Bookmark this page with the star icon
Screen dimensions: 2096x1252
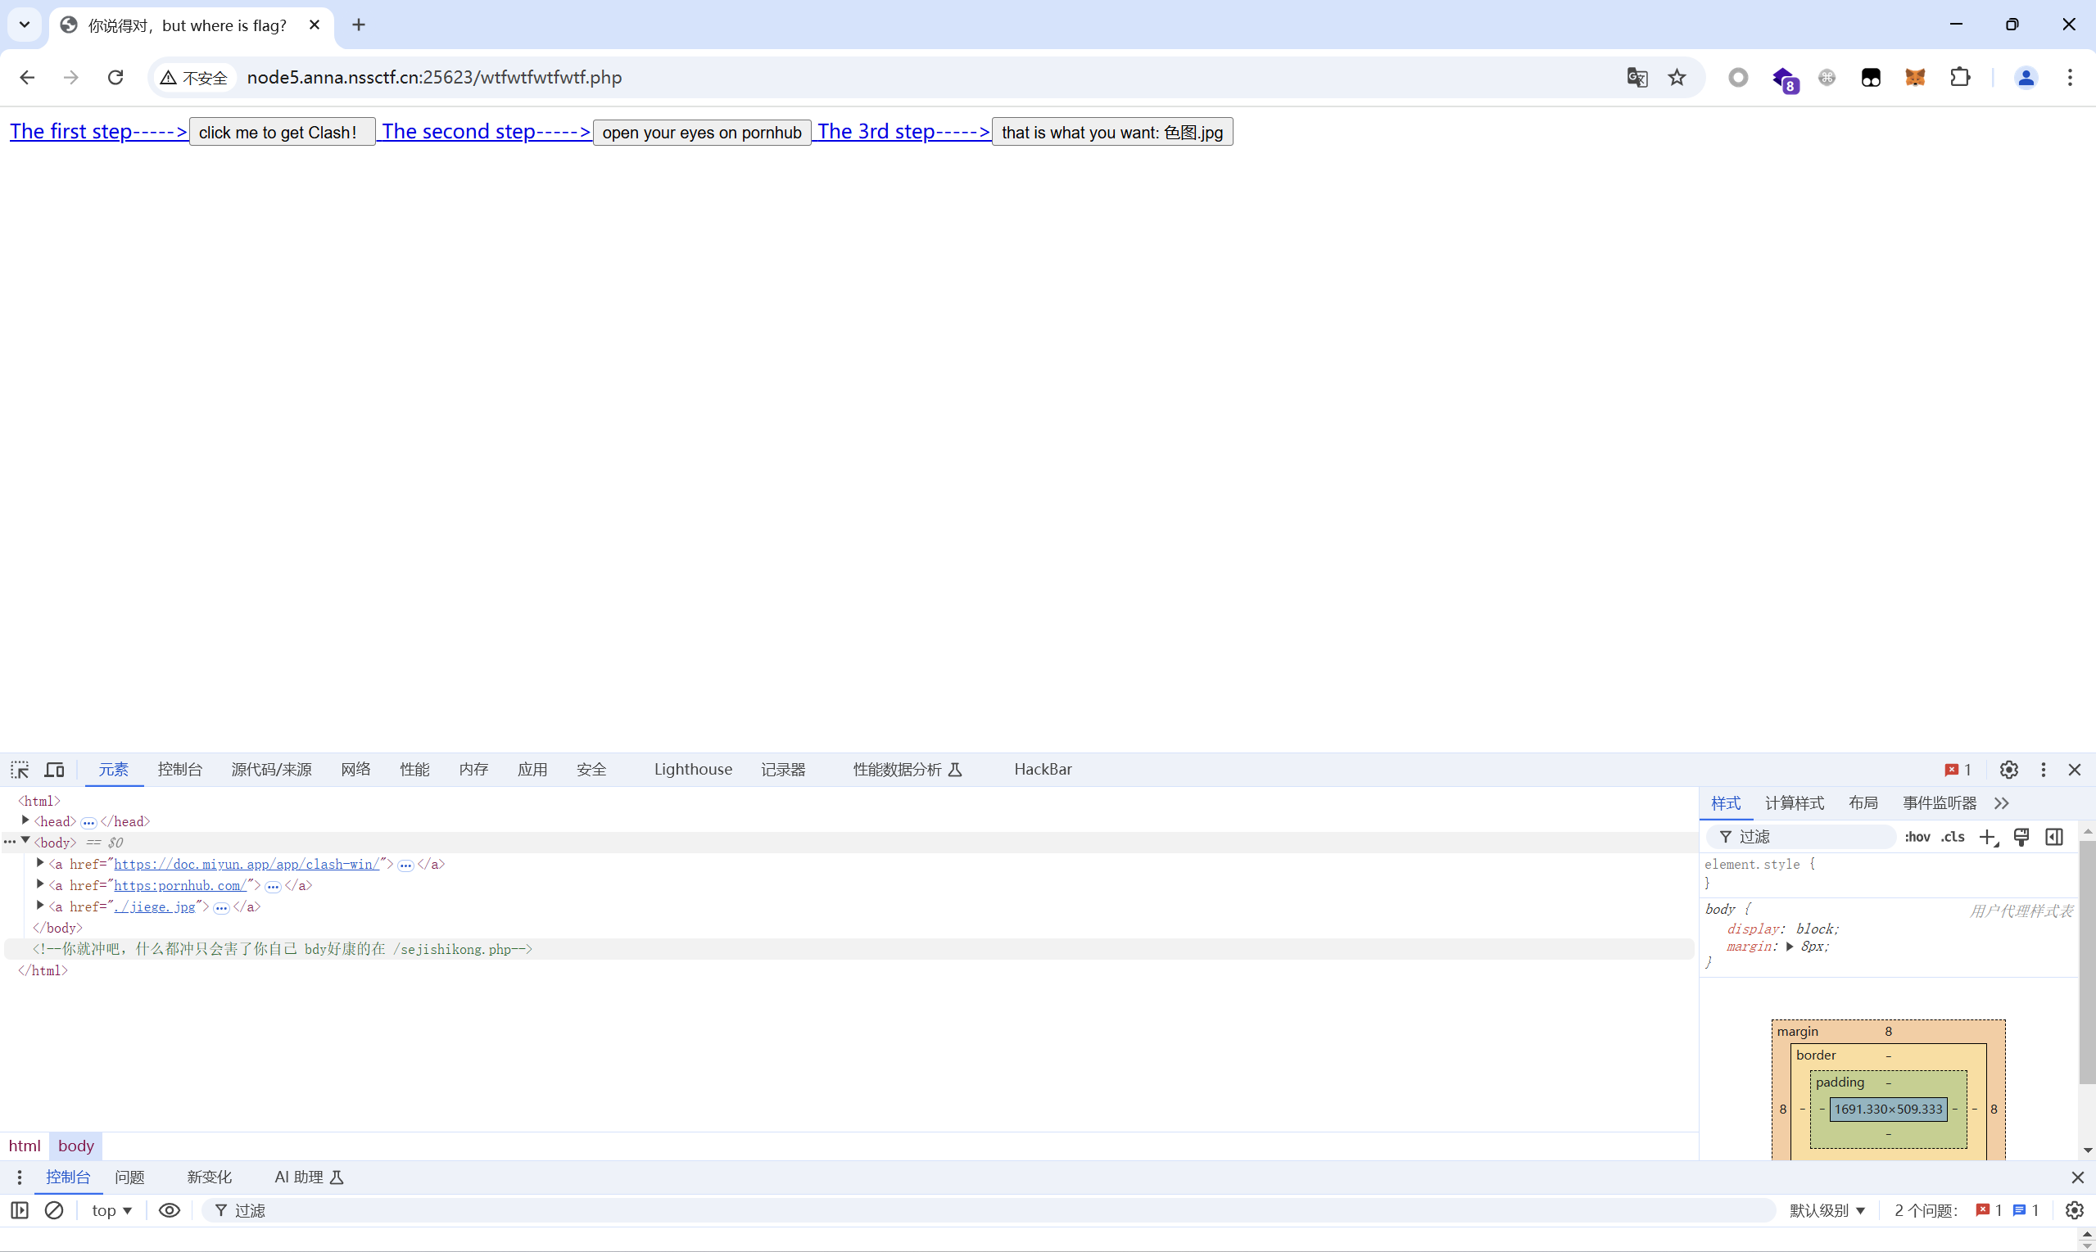[x=1677, y=78]
